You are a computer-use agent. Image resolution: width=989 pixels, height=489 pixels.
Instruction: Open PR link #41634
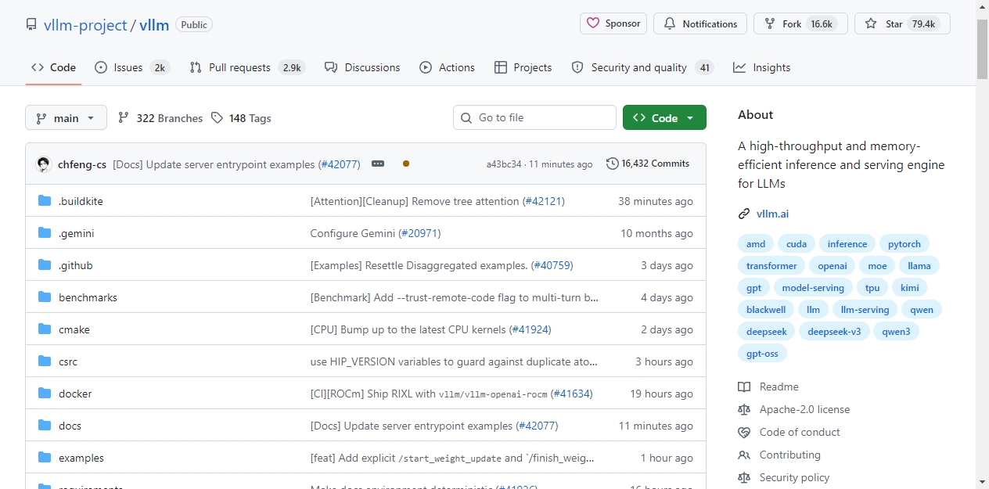[x=572, y=394]
